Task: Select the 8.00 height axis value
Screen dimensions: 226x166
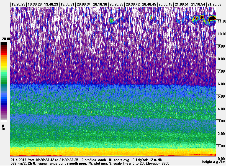Action: [221, 59]
